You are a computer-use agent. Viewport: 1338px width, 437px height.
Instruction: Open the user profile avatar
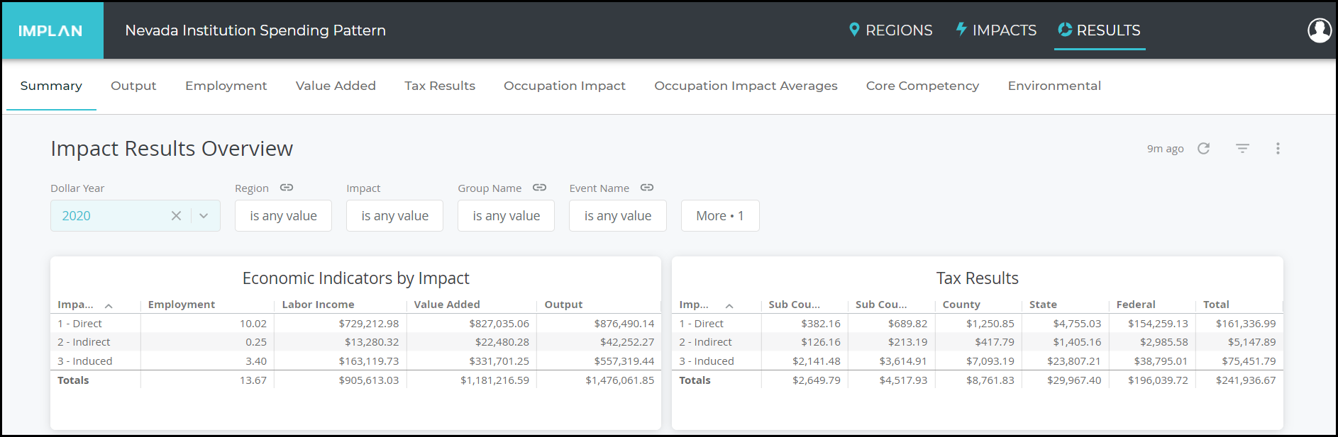1320,30
